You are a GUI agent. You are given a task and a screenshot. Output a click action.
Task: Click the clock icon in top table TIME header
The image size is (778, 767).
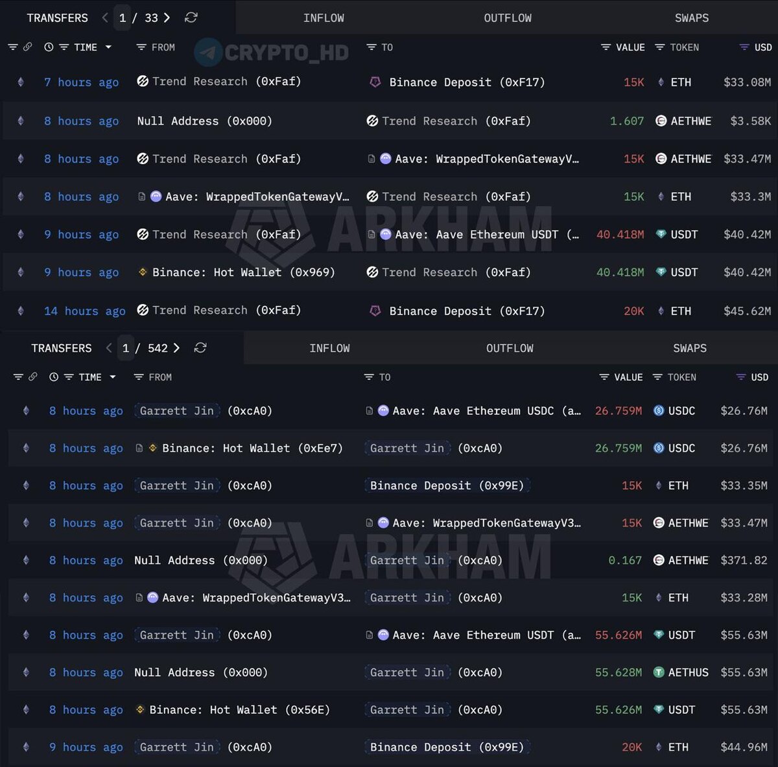[x=49, y=47]
